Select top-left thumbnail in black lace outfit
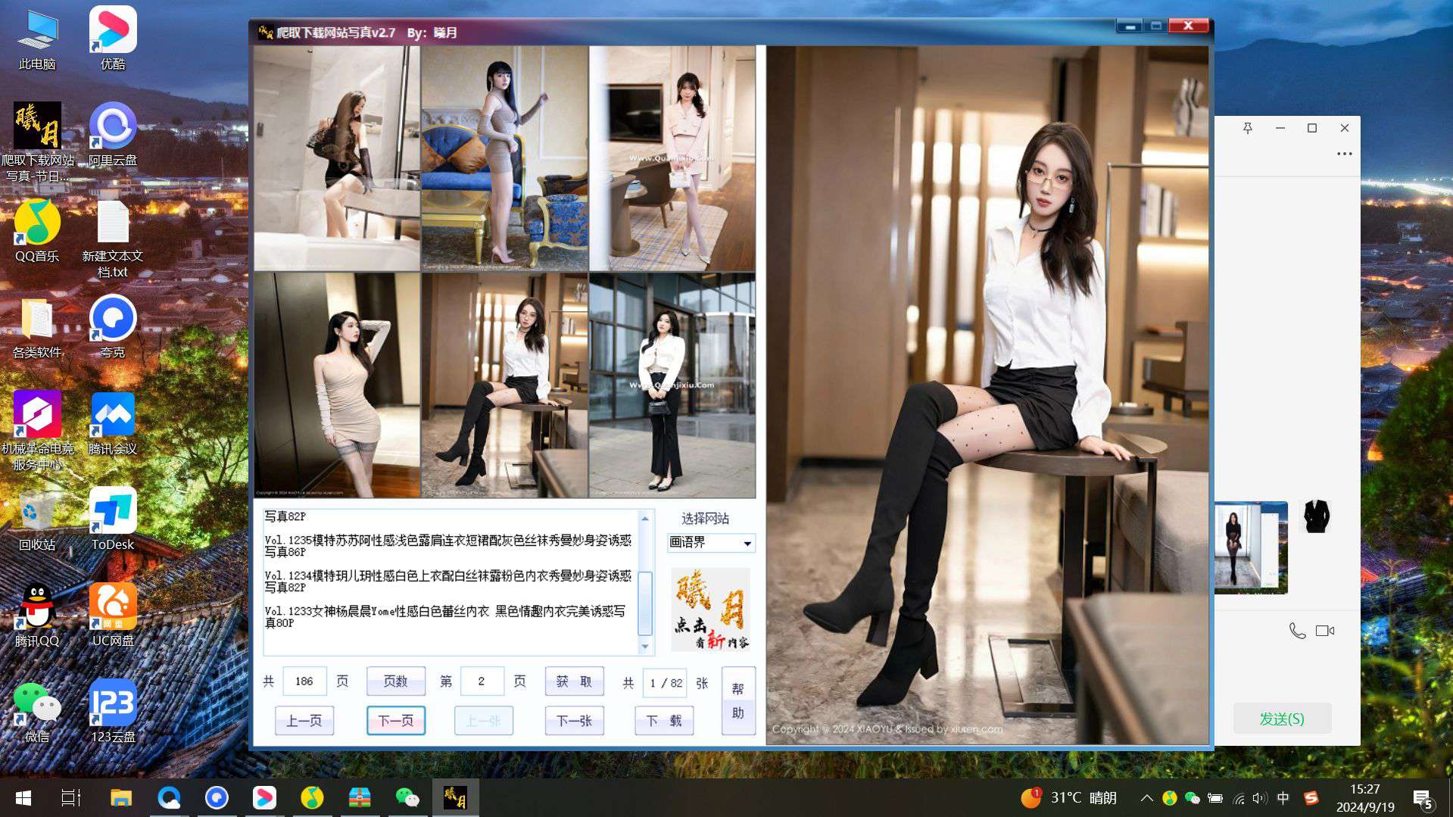Image resolution: width=1453 pixels, height=817 pixels. [x=337, y=158]
